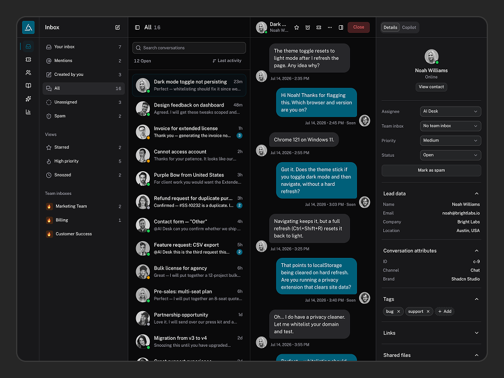Open the Priority dropdown showing Medium
This screenshot has width=504, height=378.
click(450, 141)
